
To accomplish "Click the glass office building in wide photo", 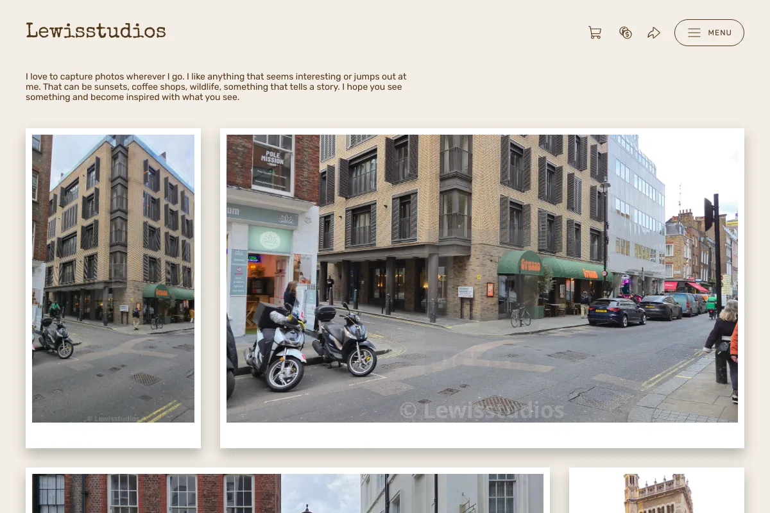I will pos(636,209).
